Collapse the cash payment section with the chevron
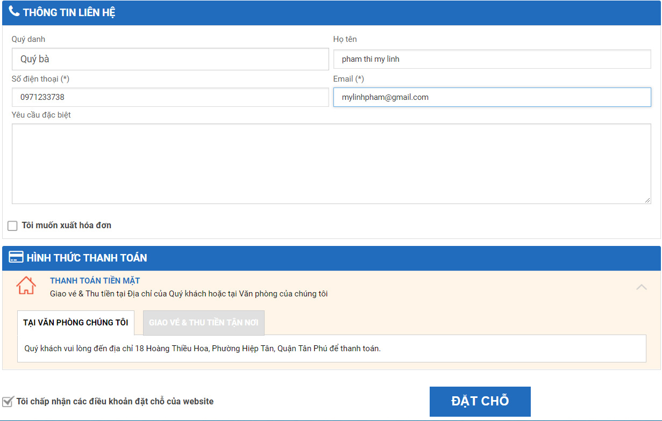Screen dimensions: 662x421 [641, 287]
